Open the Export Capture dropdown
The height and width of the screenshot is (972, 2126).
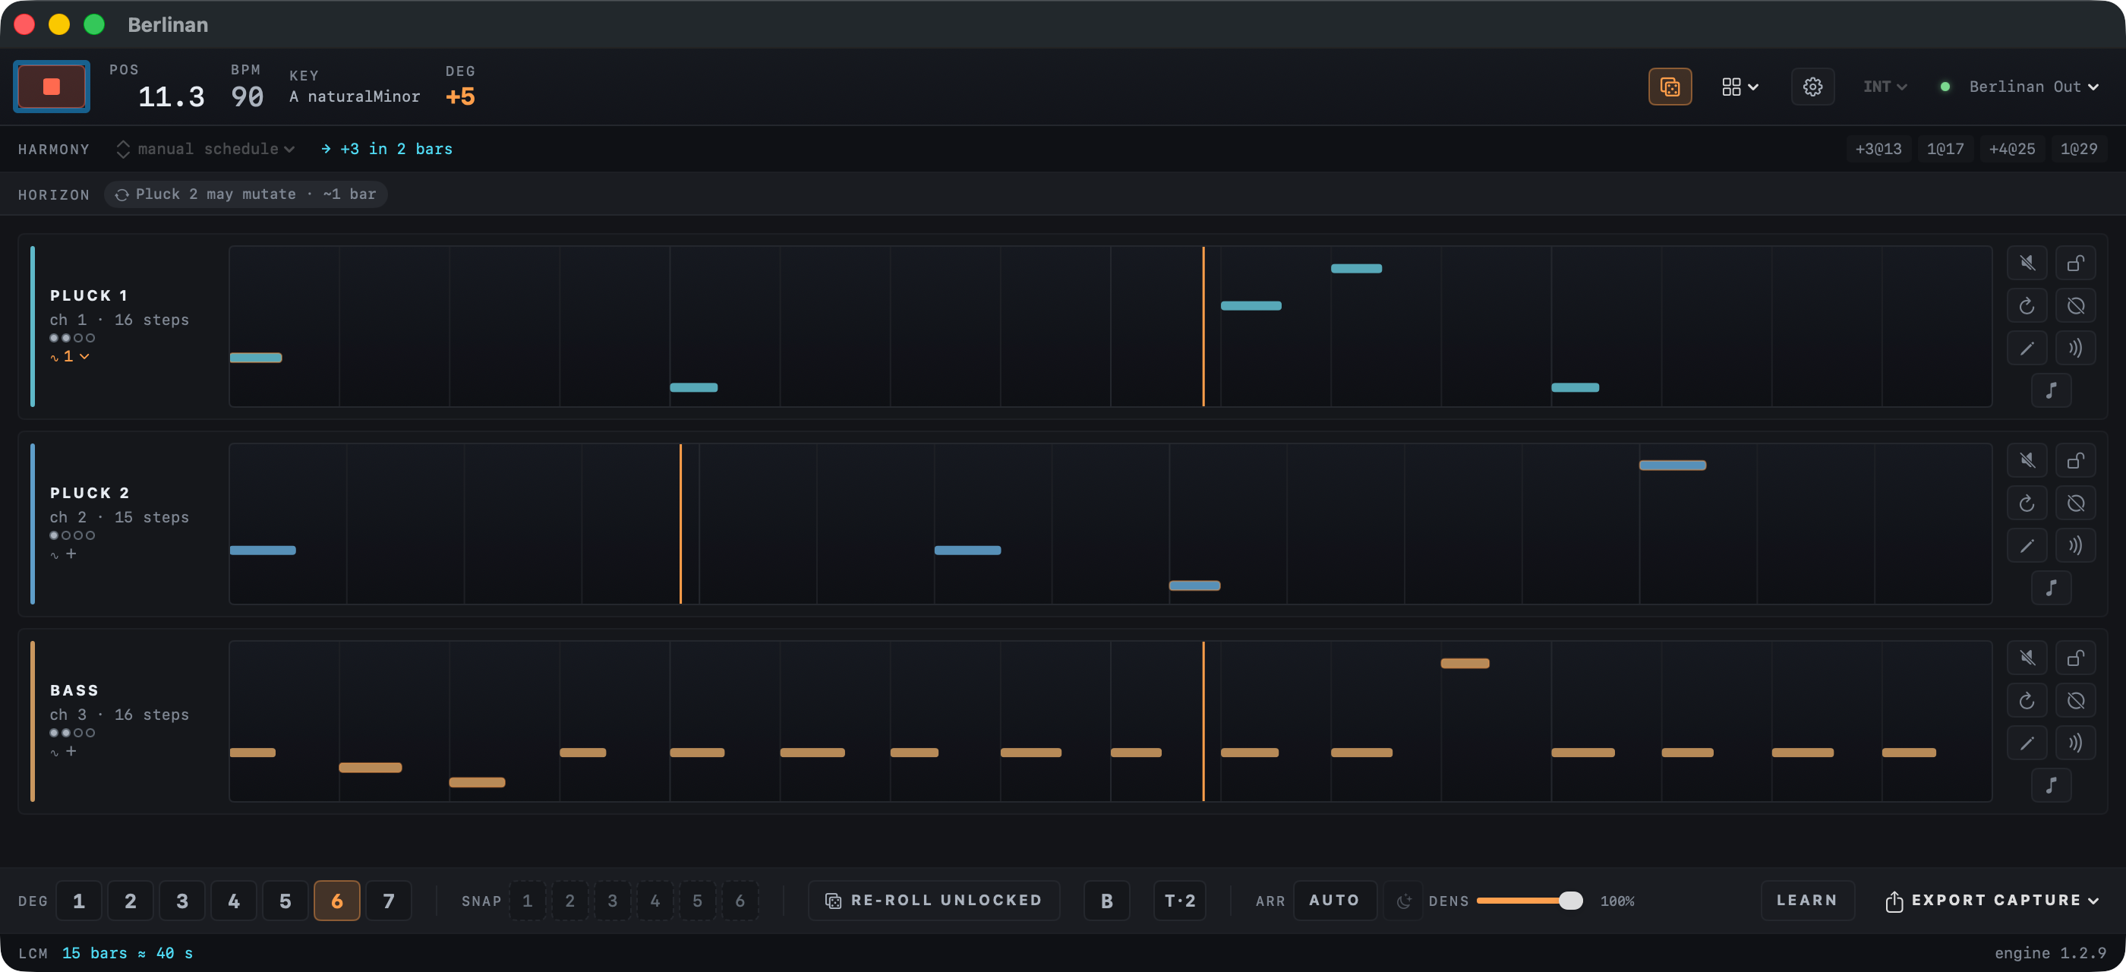click(1992, 900)
